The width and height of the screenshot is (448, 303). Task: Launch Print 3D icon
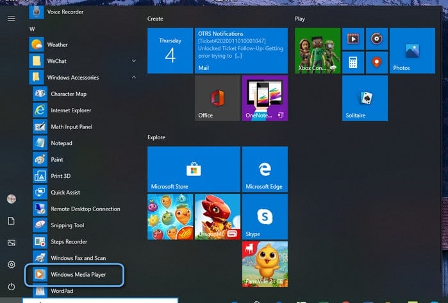pyautogui.click(x=40, y=176)
